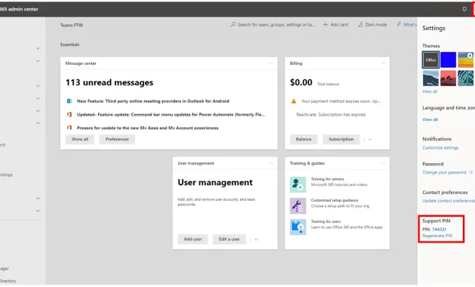Click Update contact preferences link

[x=449, y=201]
